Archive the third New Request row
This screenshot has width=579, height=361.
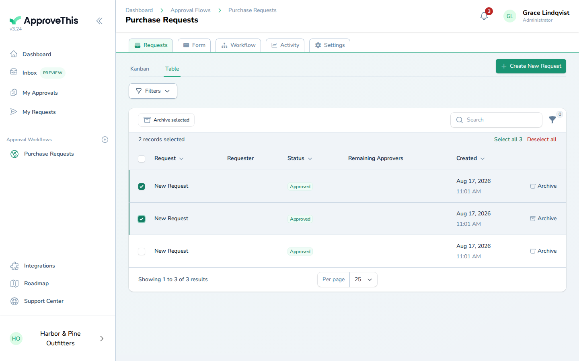(543, 251)
